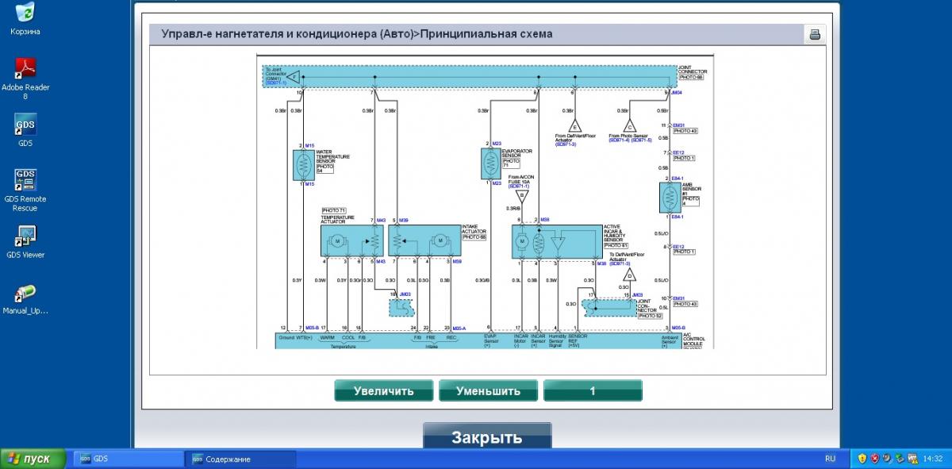Close the schematic with Закрыть
The image size is (952, 469).
487,437
